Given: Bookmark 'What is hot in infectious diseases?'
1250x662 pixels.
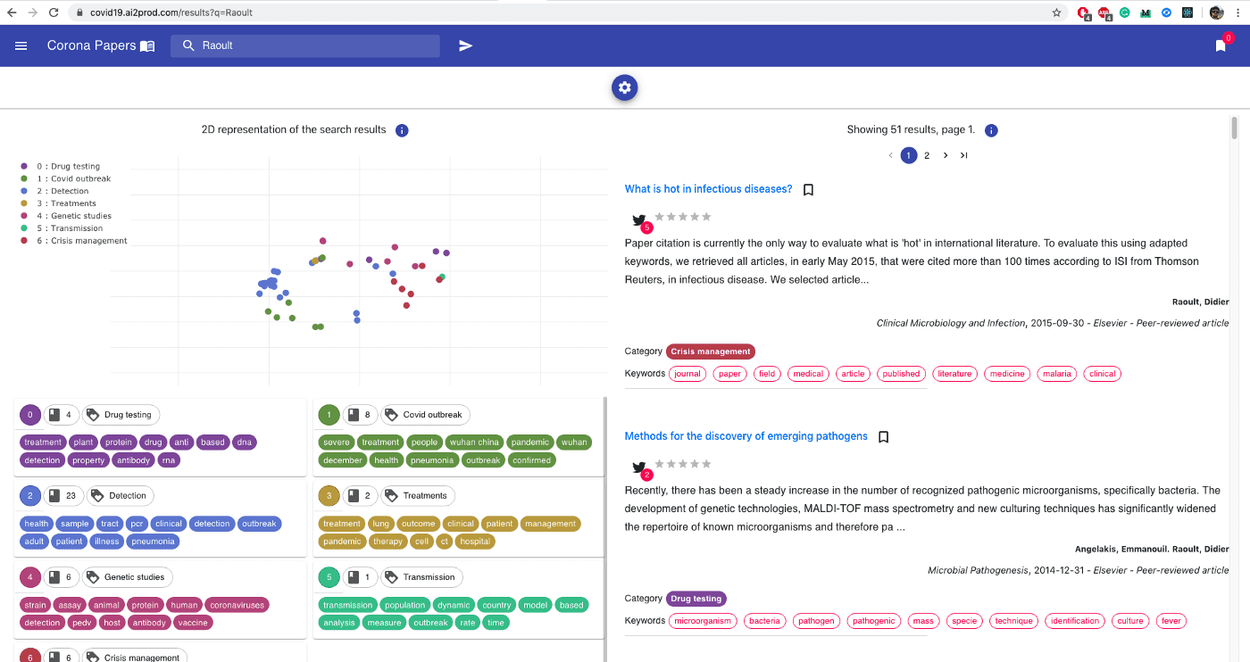Looking at the screenshot, I should click(x=808, y=190).
